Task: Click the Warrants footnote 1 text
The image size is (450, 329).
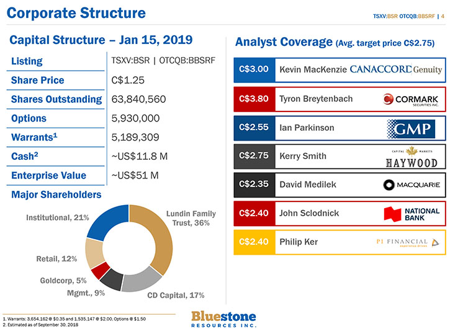Action: coord(74,319)
